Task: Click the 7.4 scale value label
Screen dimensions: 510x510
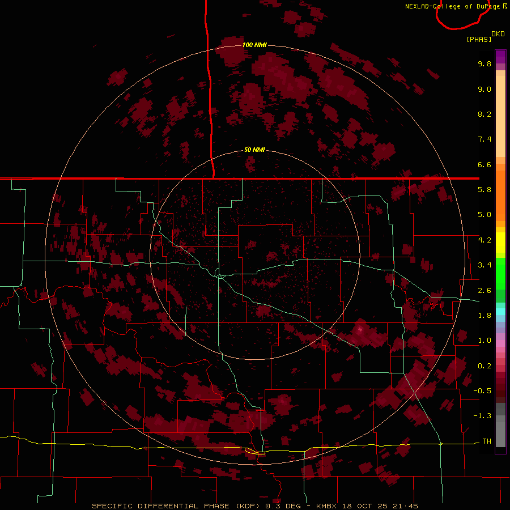Action: click(x=484, y=139)
